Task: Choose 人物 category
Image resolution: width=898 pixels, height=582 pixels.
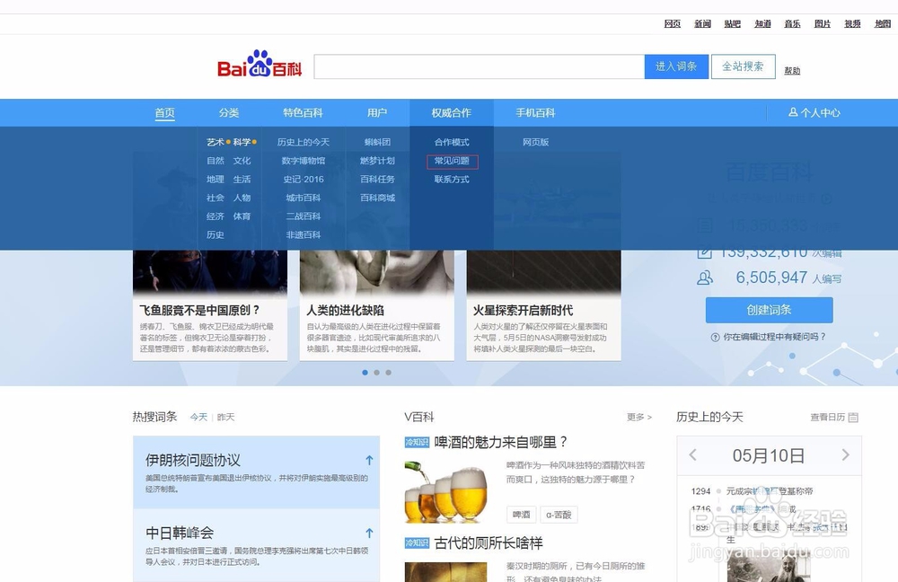Action: pyautogui.click(x=242, y=198)
